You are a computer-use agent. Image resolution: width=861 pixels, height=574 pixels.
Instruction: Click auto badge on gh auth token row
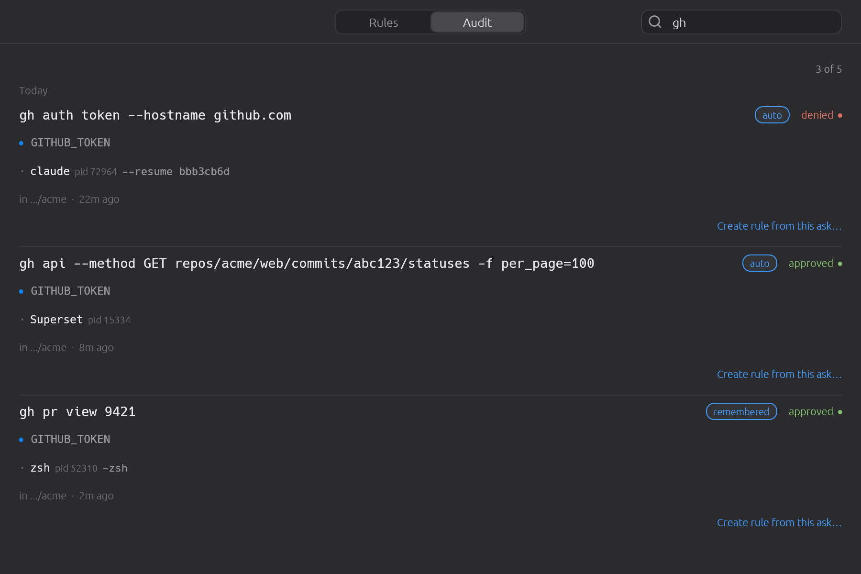pos(772,115)
